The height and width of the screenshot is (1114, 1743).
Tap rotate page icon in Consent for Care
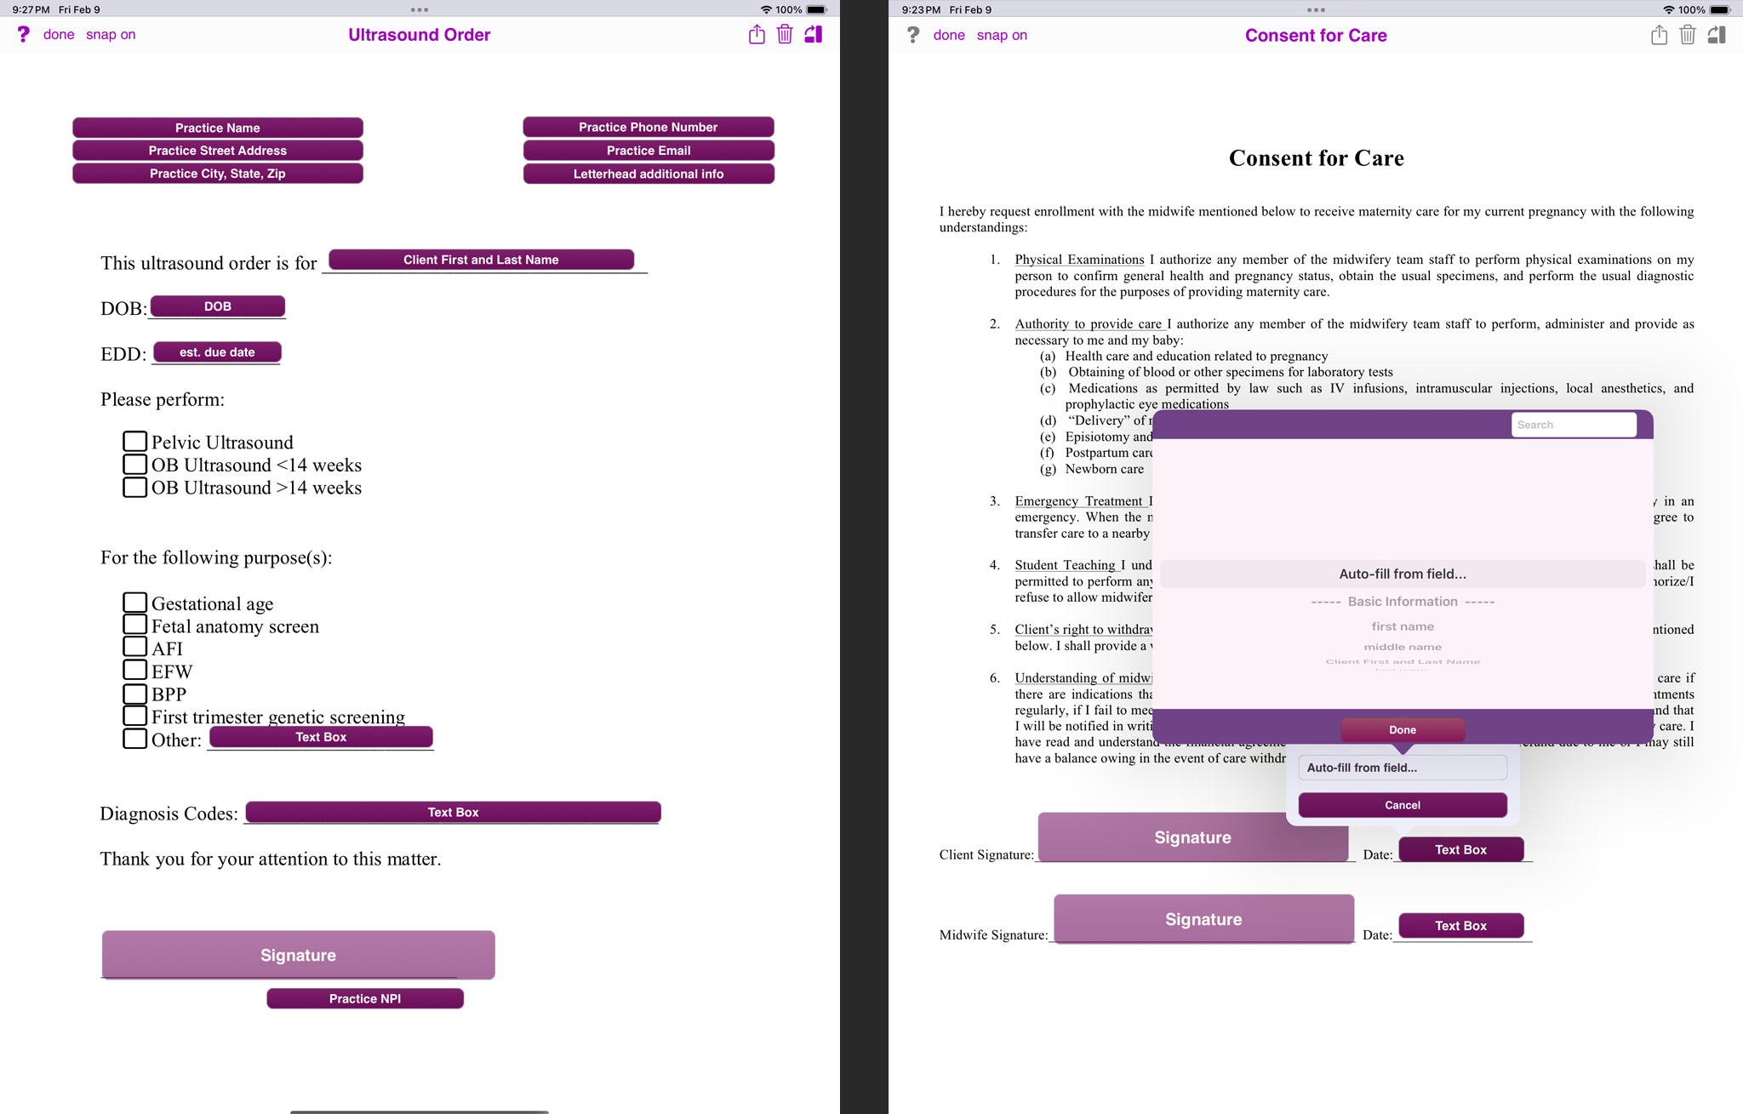point(1717,35)
